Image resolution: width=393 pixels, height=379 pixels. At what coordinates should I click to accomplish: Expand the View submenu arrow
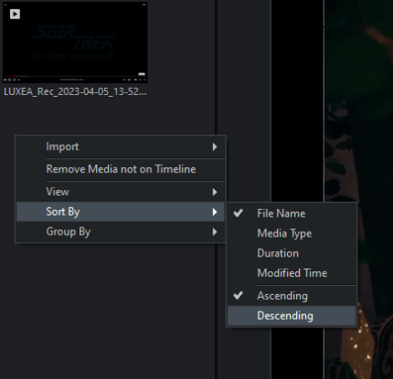click(215, 192)
